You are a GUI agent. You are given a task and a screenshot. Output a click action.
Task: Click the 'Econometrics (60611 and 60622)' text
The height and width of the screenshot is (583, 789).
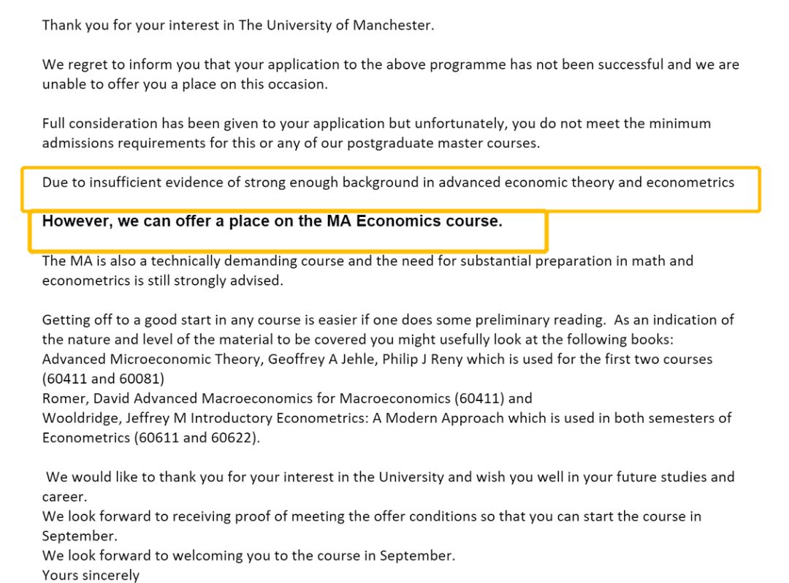[x=151, y=438]
